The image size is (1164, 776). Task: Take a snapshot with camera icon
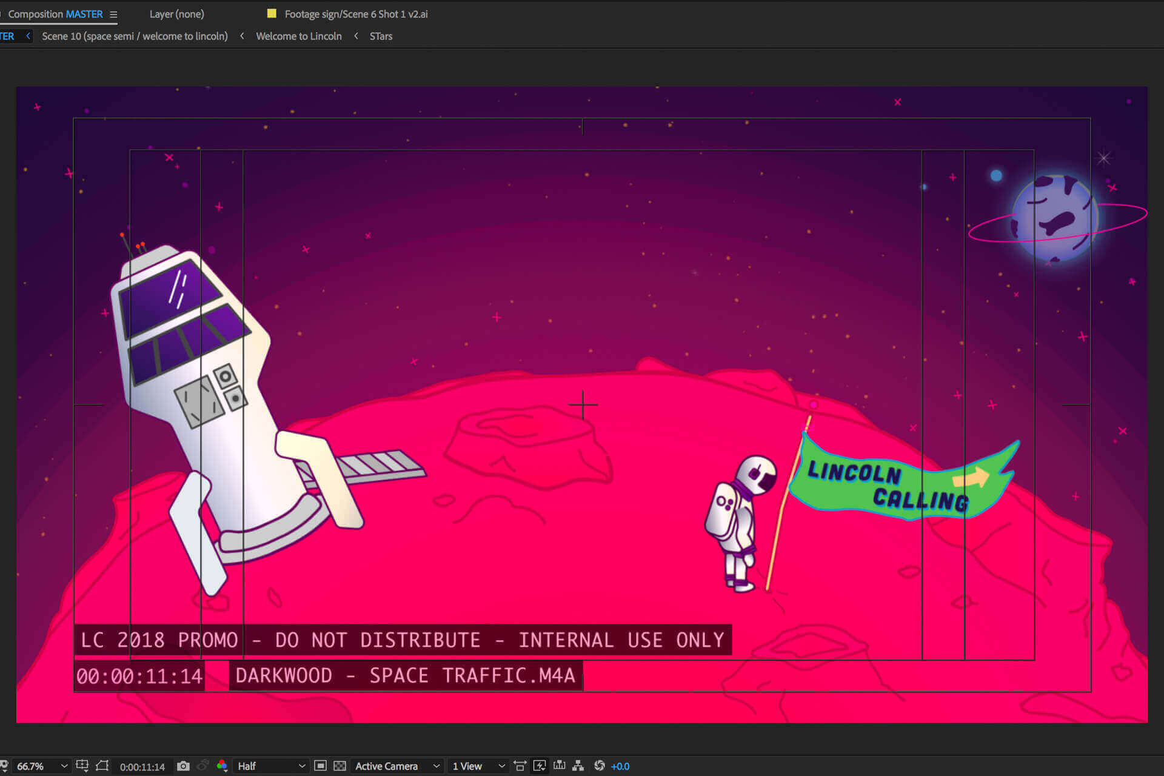tap(183, 766)
